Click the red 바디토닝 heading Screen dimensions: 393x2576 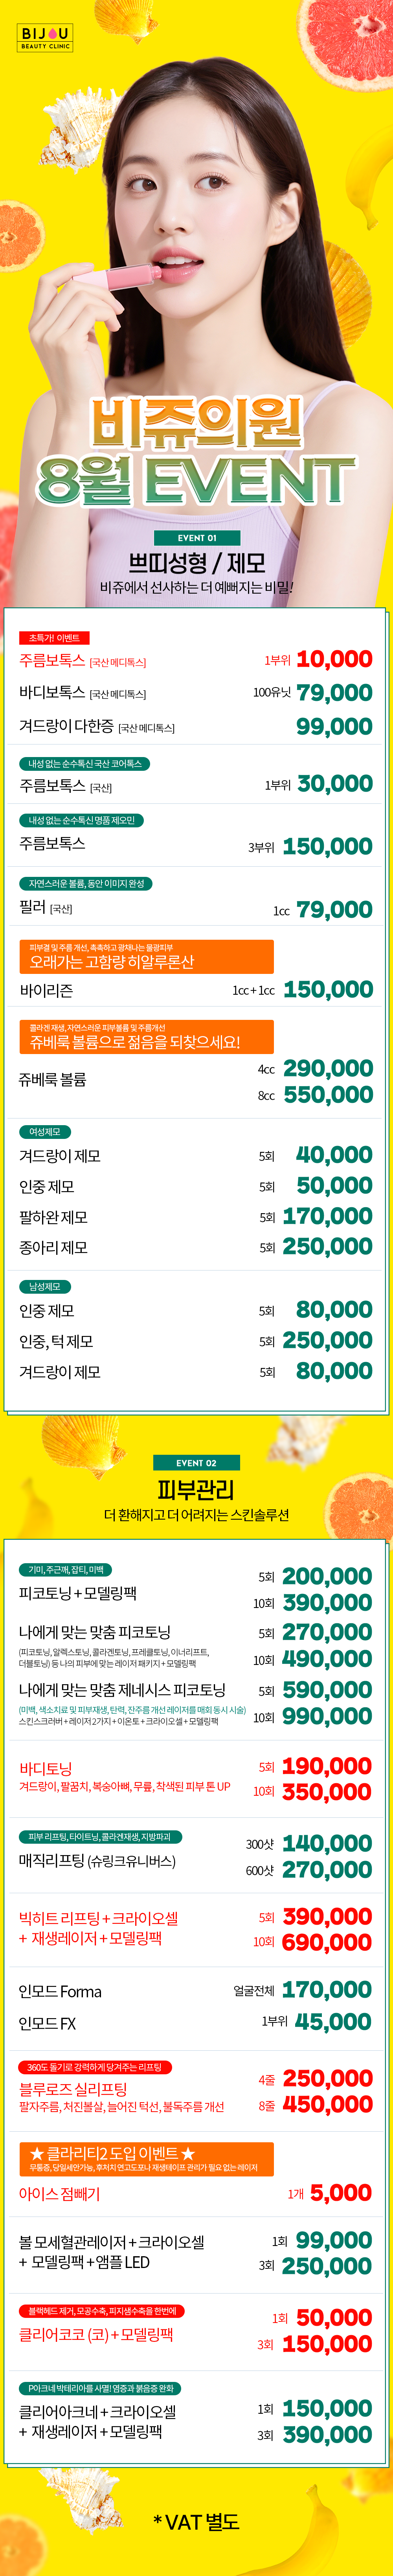click(x=45, y=1768)
